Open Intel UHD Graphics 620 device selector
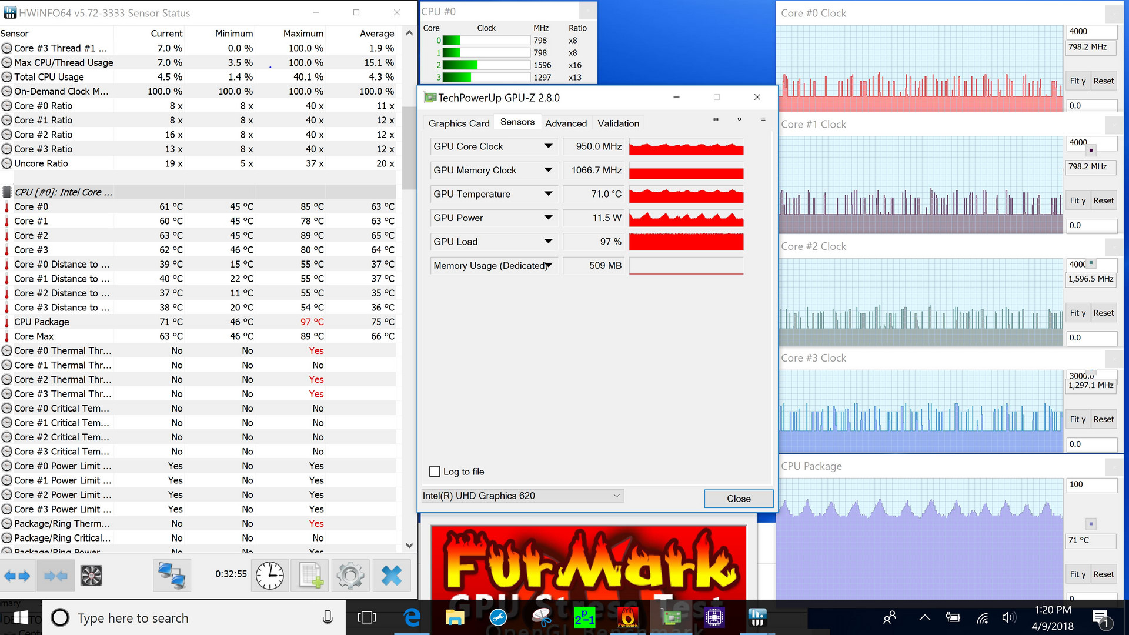Image resolution: width=1129 pixels, height=635 pixels. 522,496
